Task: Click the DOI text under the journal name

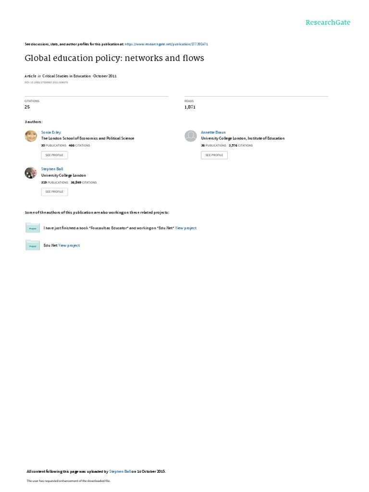Action: click(46, 83)
